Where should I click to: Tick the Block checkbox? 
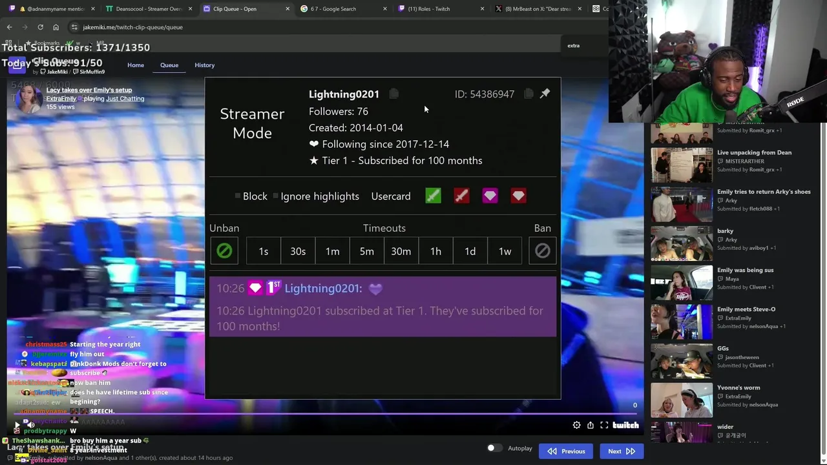[238, 196]
